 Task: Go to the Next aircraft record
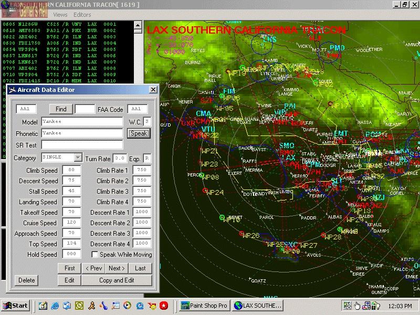(x=117, y=268)
